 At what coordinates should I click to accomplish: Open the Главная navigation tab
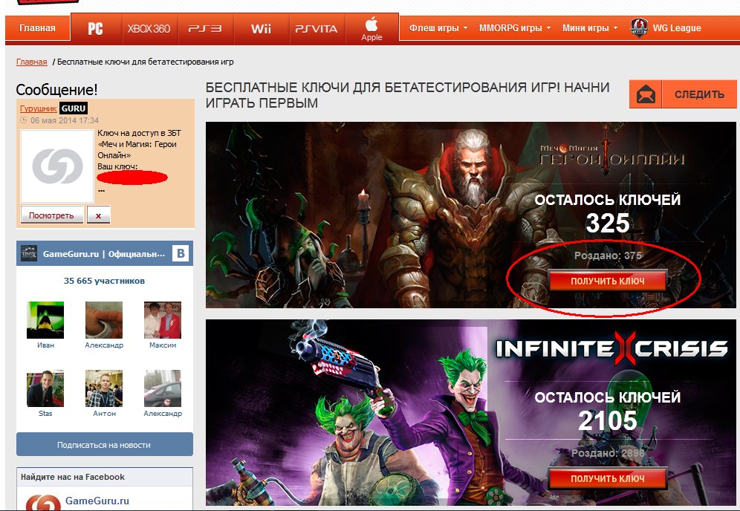(x=37, y=28)
